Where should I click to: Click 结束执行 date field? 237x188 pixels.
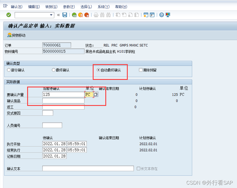click(54, 150)
